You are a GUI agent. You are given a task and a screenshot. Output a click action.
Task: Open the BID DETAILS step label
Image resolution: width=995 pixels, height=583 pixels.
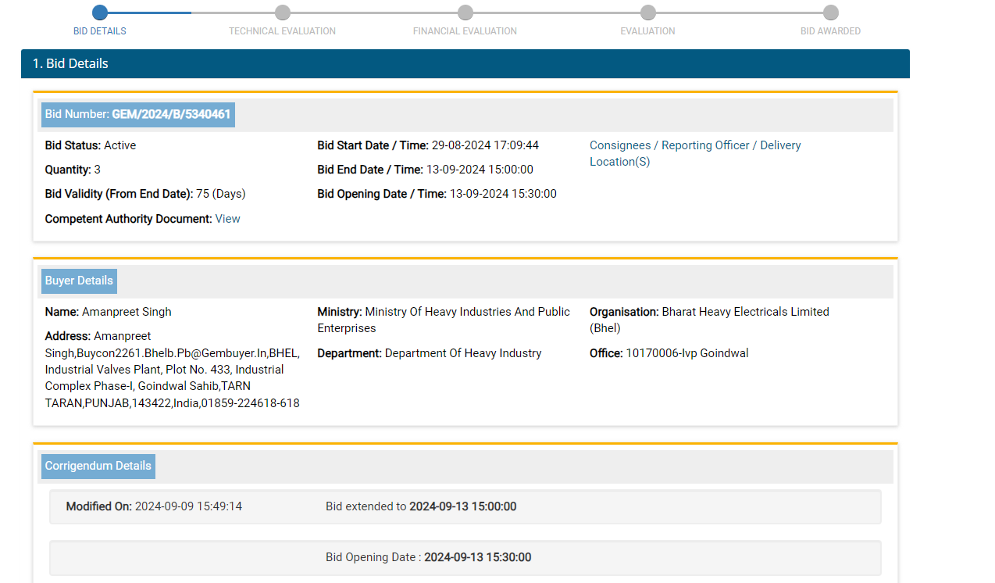[x=100, y=31]
